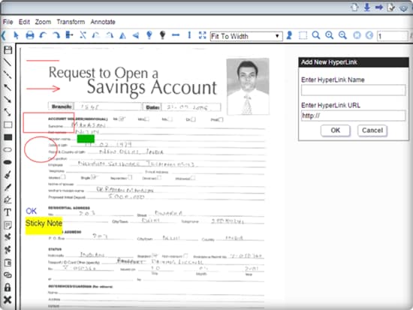The height and width of the screenshot is (310, 413).
Task: Click the X delete icon in sidebar
Action: coord(8,299)
